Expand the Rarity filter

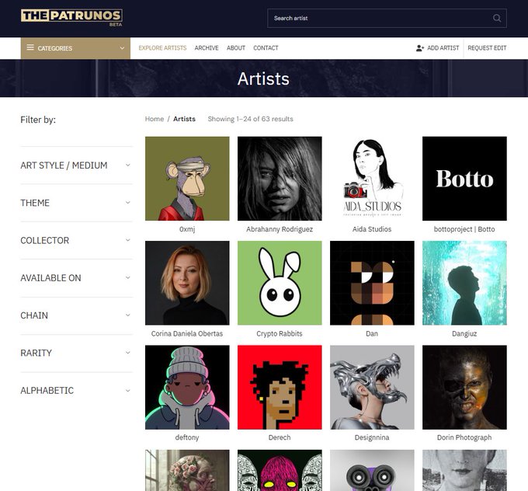pos(76,353)
